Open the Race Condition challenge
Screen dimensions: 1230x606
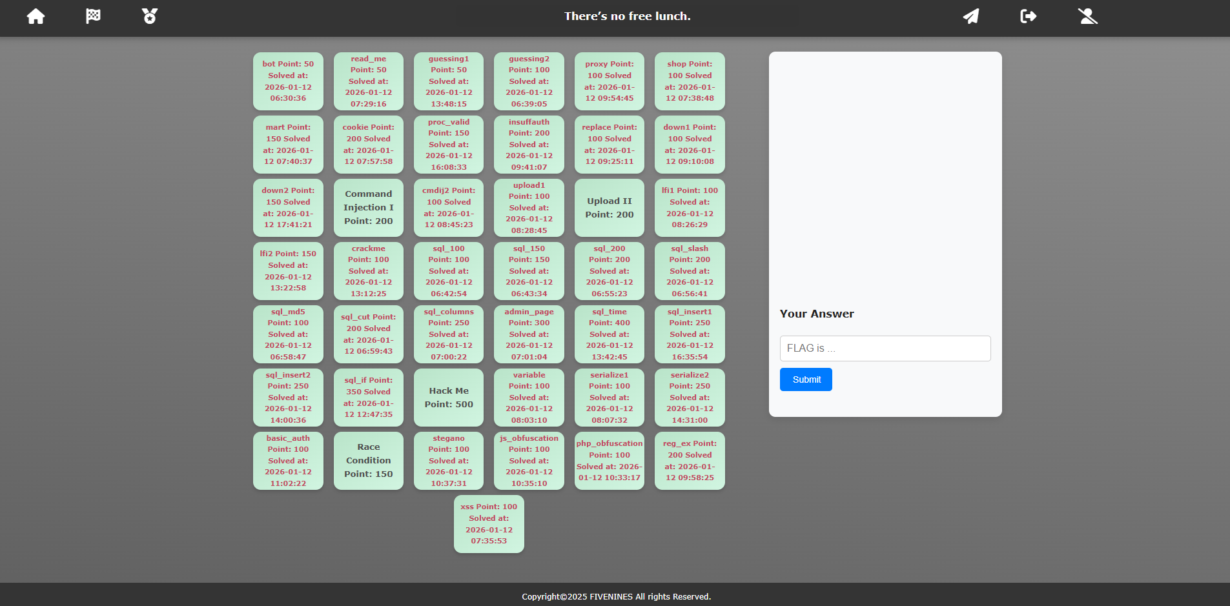(x=368, y=460)
